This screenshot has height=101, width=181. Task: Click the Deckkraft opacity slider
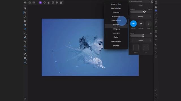coord(141,12)
